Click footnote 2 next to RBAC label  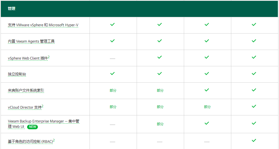[x=54, y=141]
